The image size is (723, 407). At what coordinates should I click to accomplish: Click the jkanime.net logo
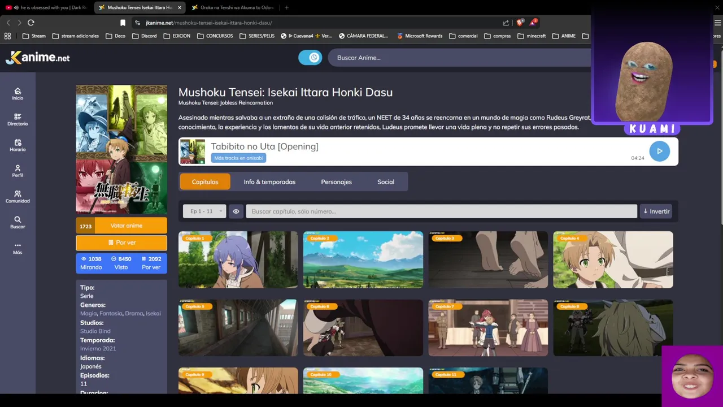point(38,57)
